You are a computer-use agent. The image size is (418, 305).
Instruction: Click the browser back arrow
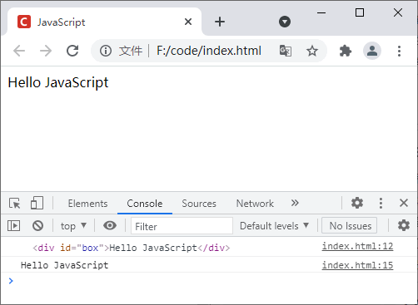(x=19, y=51)
